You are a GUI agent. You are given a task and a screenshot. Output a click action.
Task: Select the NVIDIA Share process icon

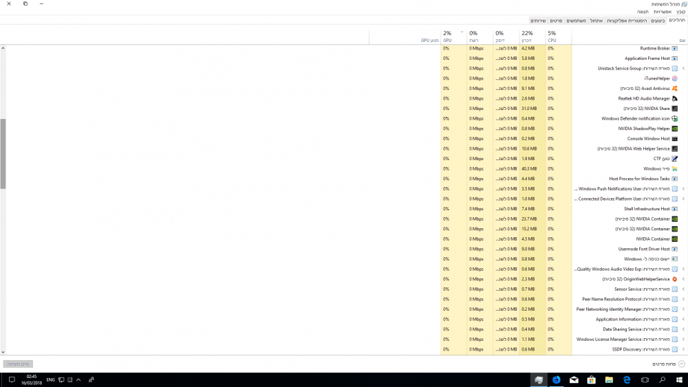coord(675,109)
